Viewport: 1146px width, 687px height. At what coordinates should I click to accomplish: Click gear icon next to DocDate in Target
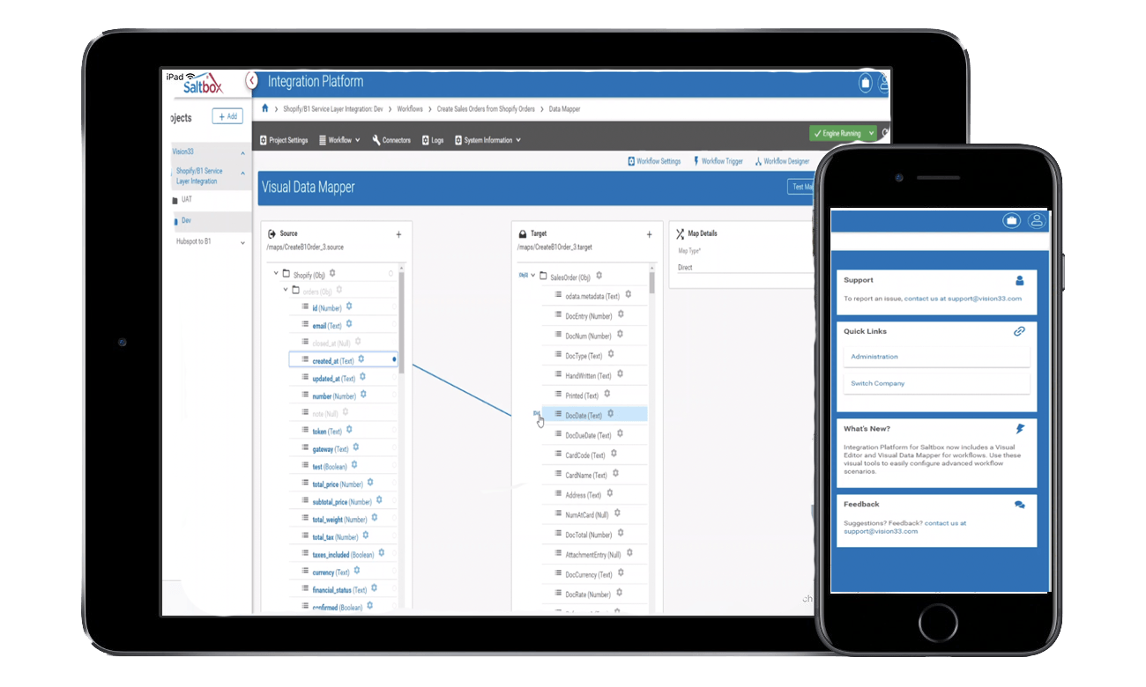(x=610, y=414)
